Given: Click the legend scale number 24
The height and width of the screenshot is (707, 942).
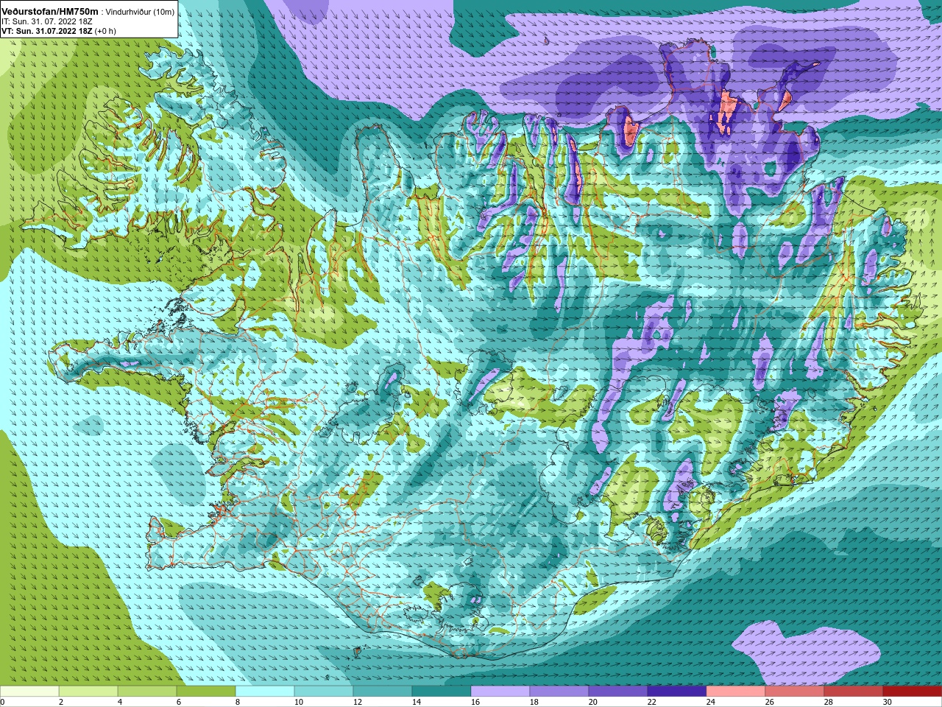Looking at the screenshot, I should [711, 702].
